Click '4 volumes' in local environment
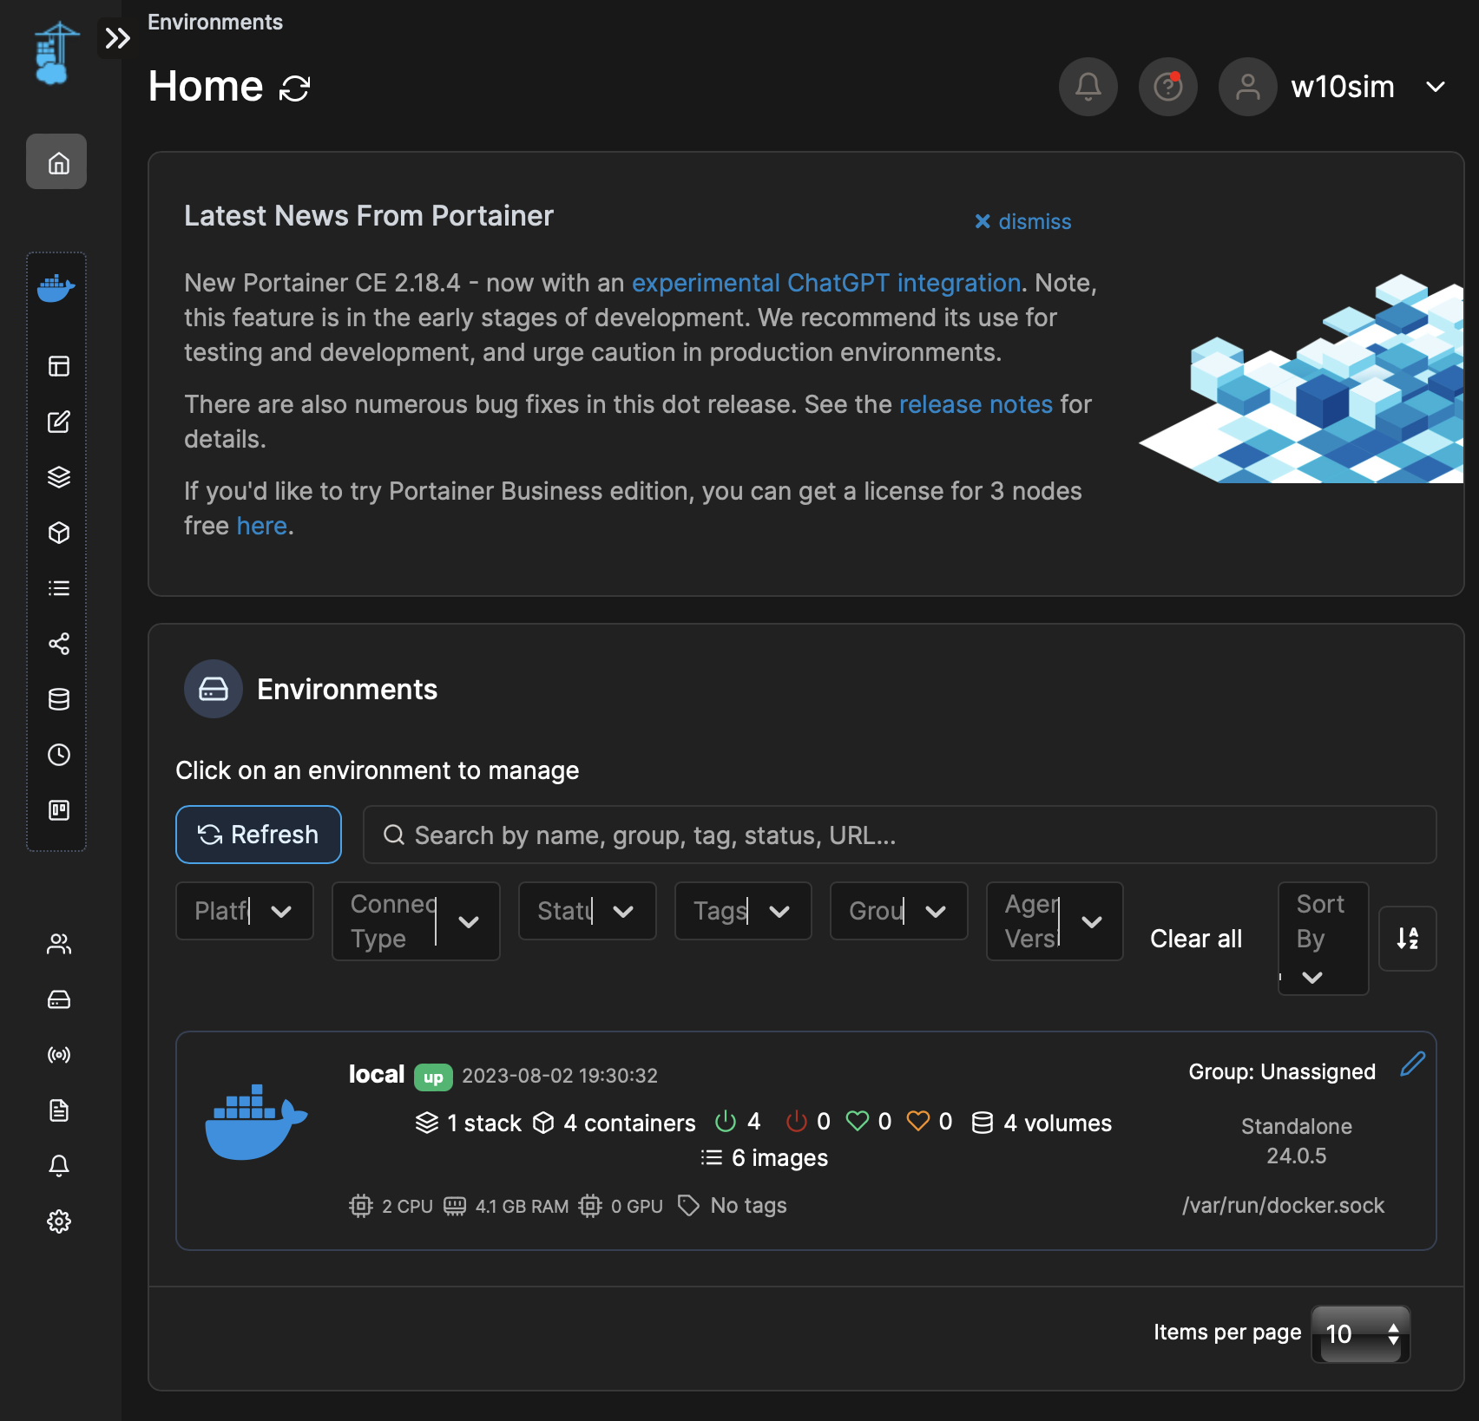Image resolution: width=1479 pixels, height=1421 pixels. pyautogui.click(x=1042, y=1123)
